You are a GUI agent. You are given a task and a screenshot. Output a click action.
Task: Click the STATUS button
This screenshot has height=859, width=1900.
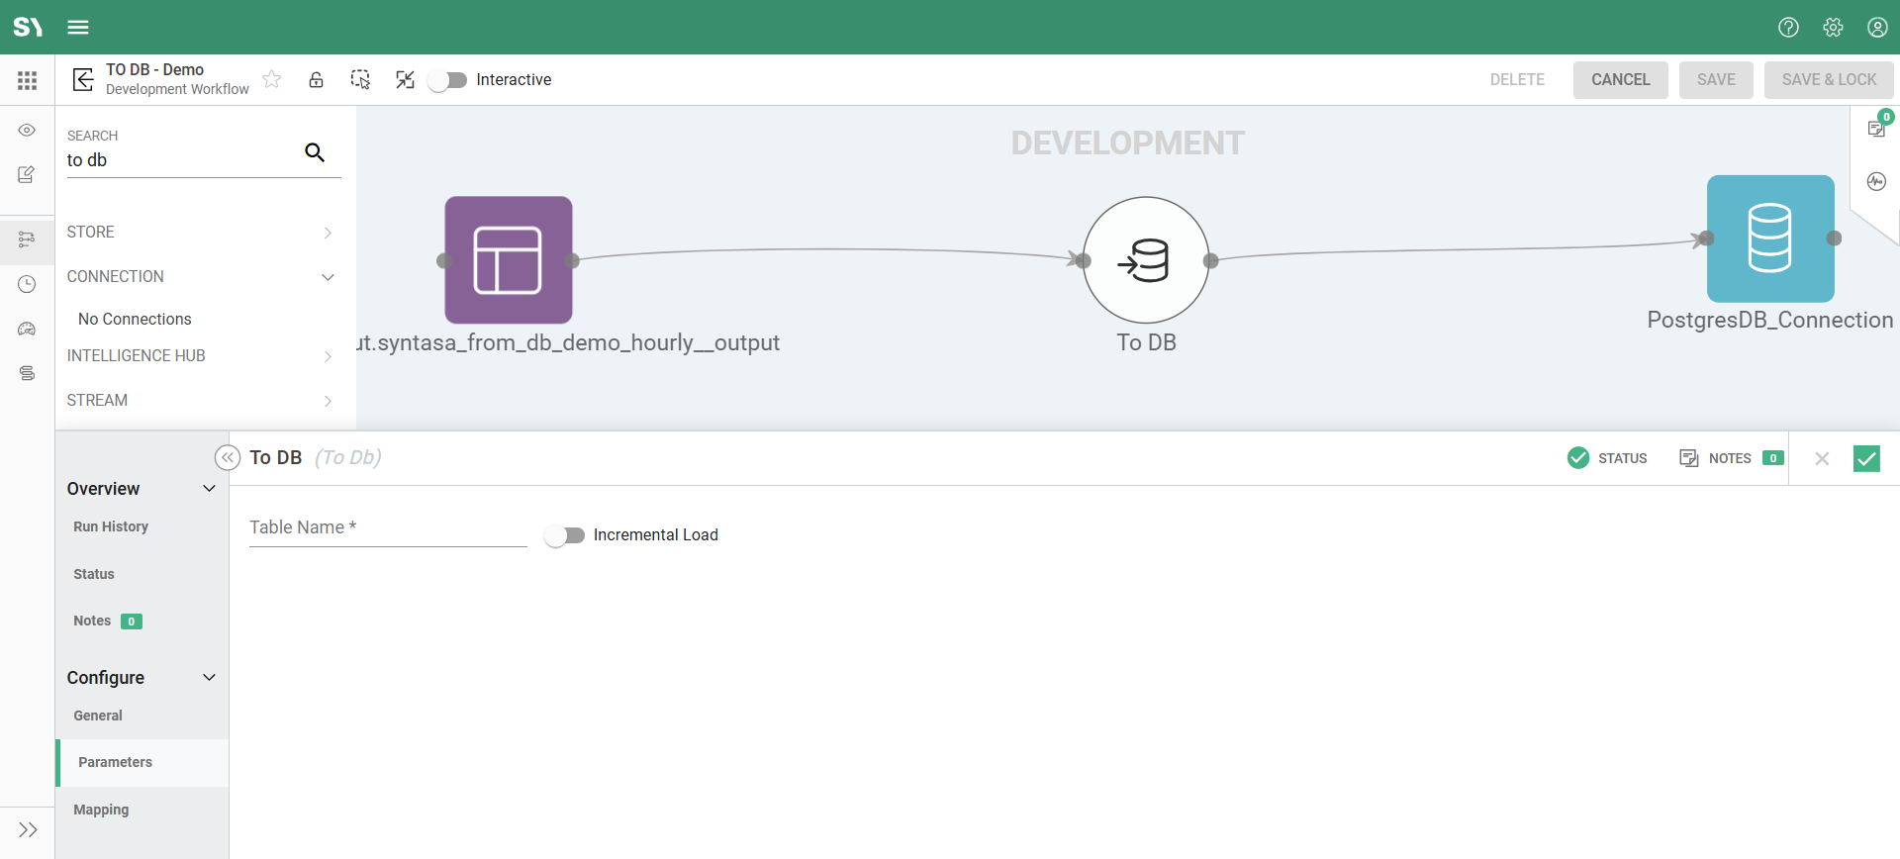(x=1608, y=458)
